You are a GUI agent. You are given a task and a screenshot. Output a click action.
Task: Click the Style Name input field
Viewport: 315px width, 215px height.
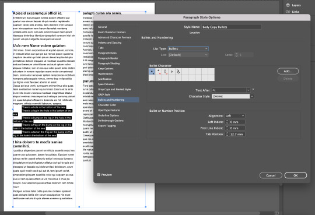tap(232, 27)
